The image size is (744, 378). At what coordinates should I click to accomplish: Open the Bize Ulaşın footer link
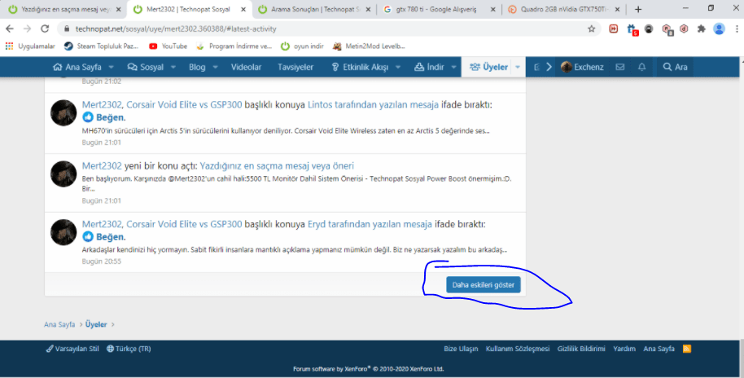(461, 349)
